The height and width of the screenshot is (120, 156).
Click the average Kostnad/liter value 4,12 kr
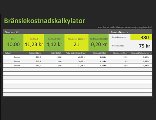54,44
